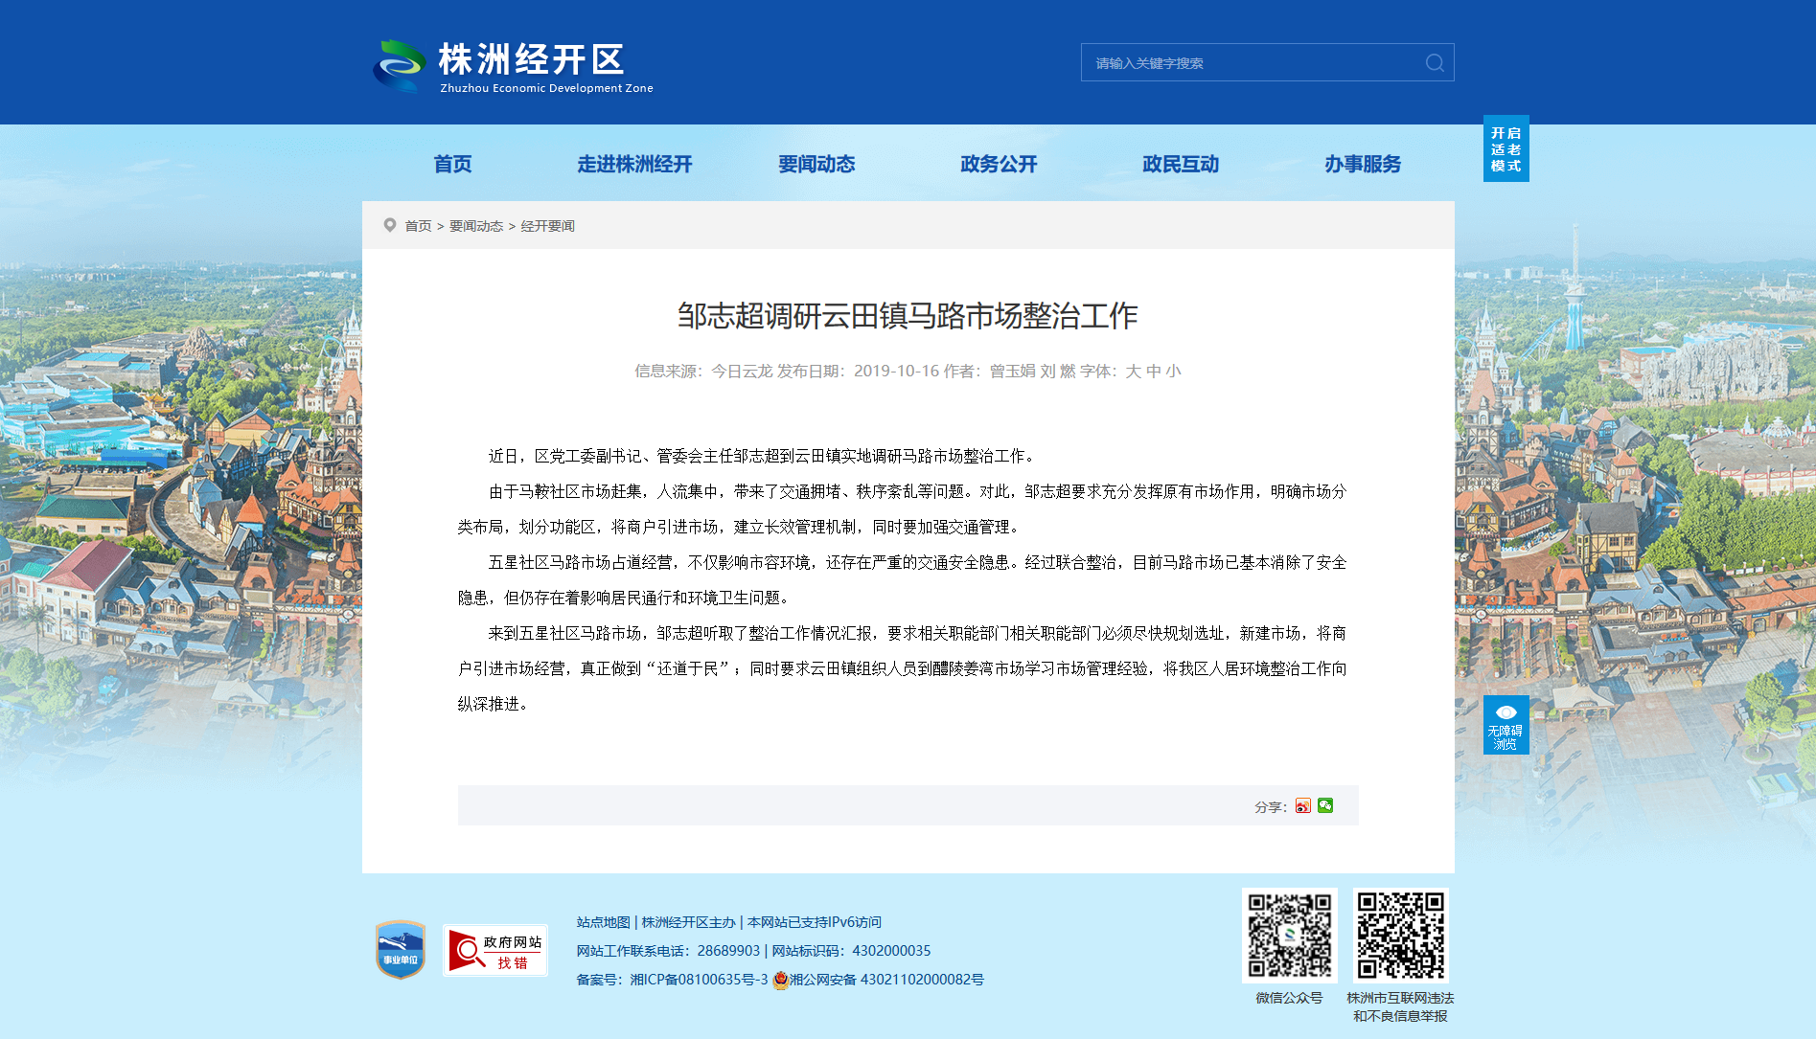This screenshot has height=1039, width=1816.
Task: Set font size to 小
Action: tap(1173, 371)
